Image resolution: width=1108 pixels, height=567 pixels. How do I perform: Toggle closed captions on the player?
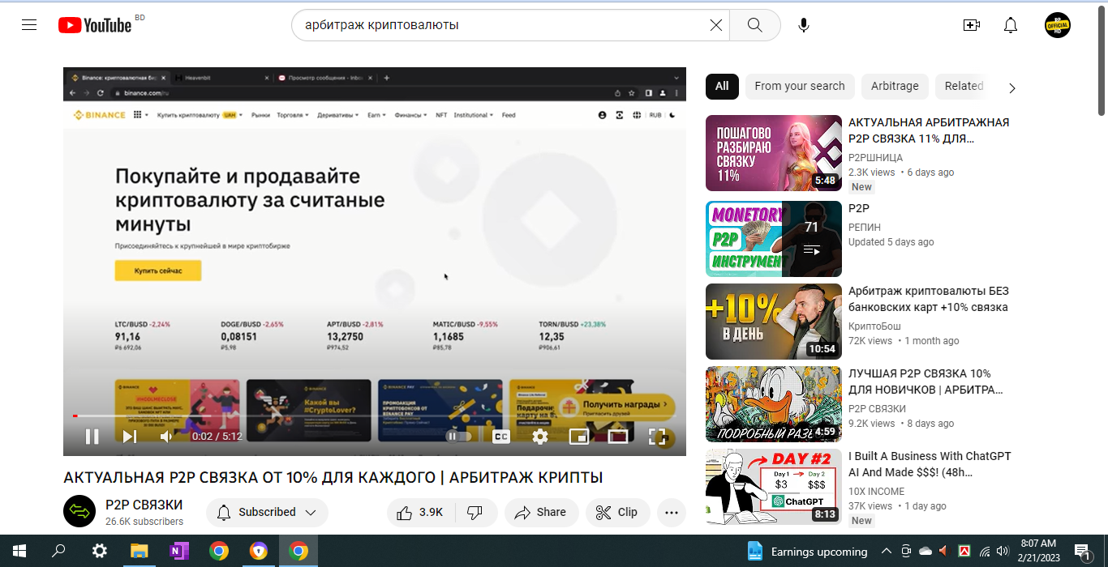(x=501, y=437)
